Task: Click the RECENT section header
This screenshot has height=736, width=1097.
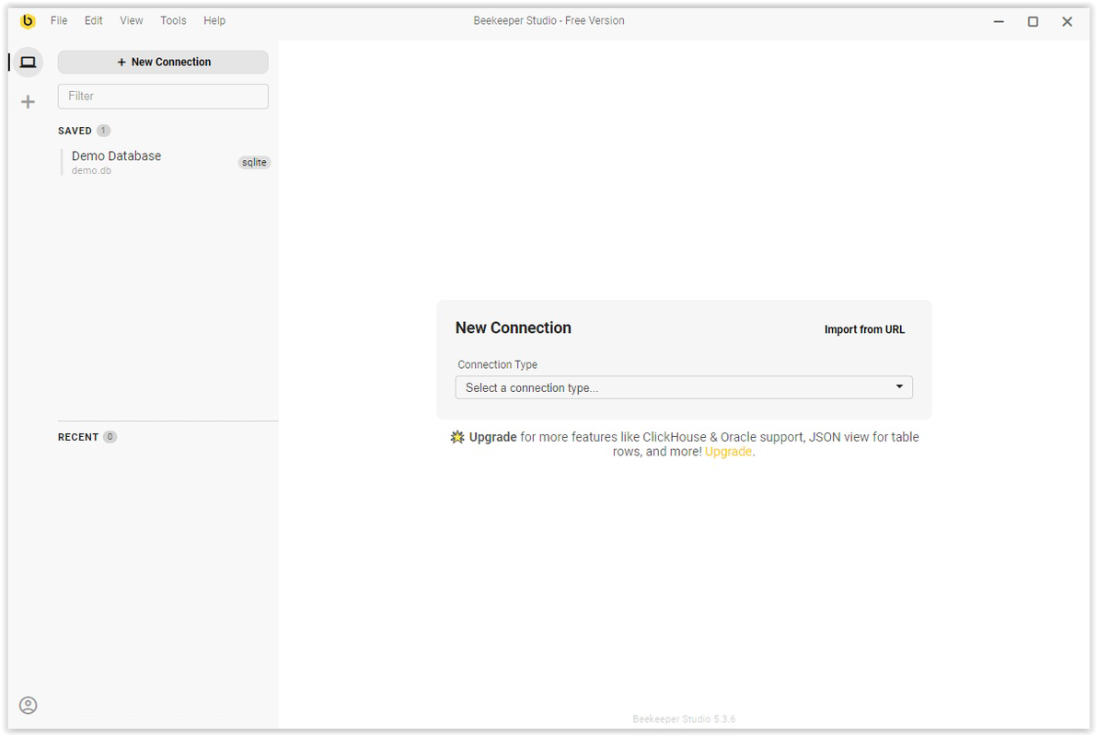Action: pyautogui.click(x=78, y=437)
